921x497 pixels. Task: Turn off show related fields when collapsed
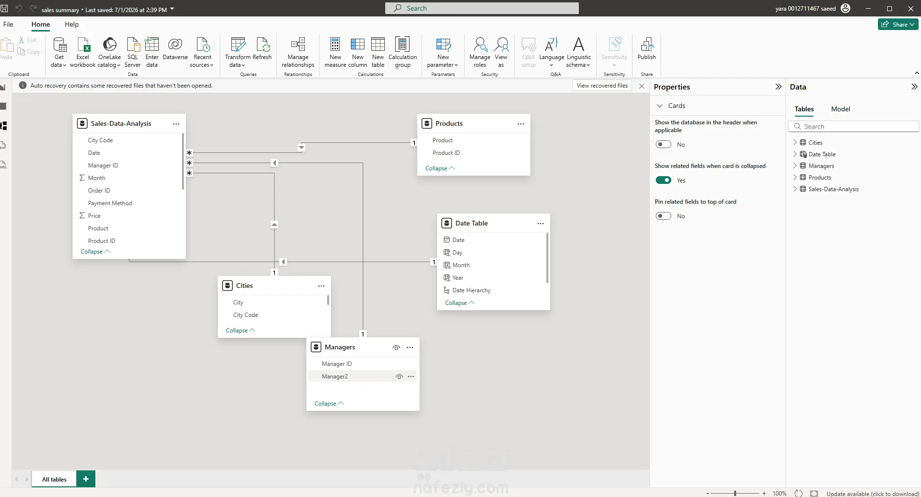point(664,180)
